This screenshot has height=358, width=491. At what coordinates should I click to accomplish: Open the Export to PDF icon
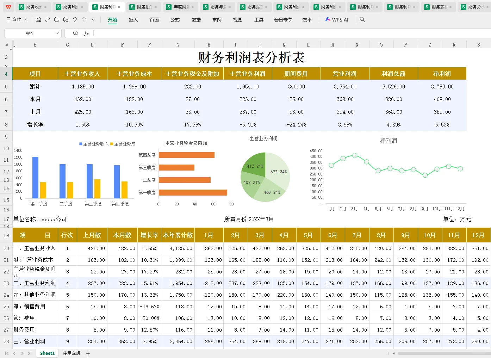(x=47, y=19)
